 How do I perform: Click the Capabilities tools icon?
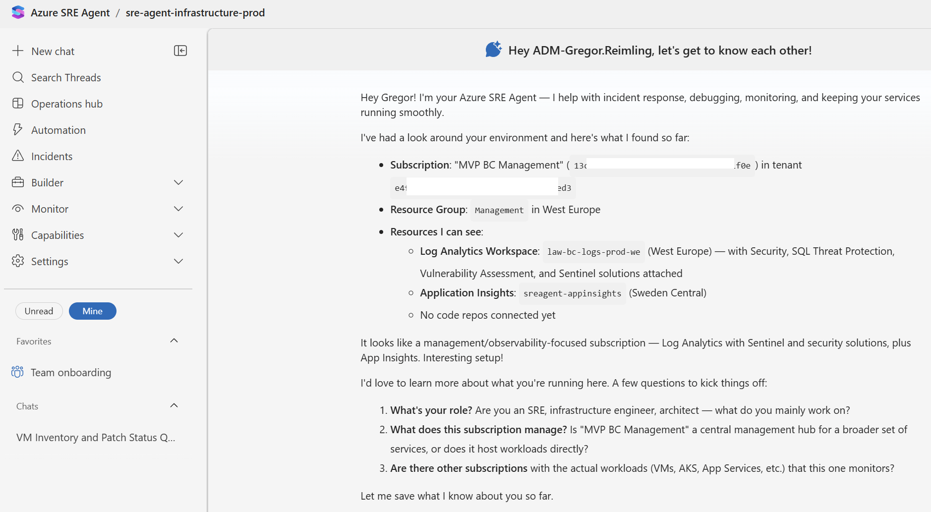pos(18,234)
